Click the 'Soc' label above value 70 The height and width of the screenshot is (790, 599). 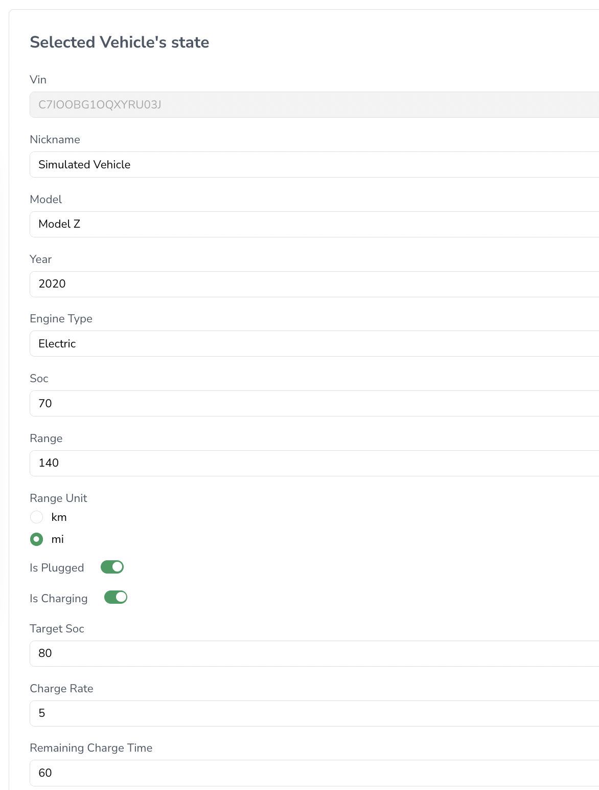pyautogui.click(x=39, y=379)
